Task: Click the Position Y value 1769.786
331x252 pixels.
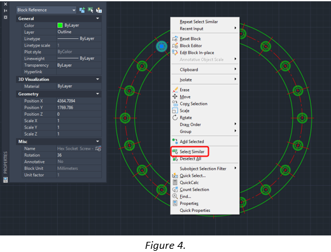Action: coord(66,108)
